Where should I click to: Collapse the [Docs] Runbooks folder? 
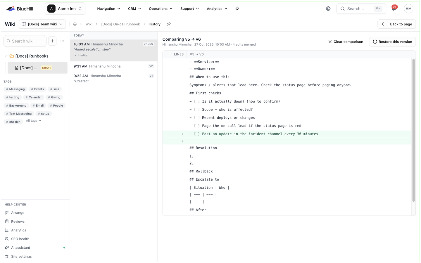point(6,56)
